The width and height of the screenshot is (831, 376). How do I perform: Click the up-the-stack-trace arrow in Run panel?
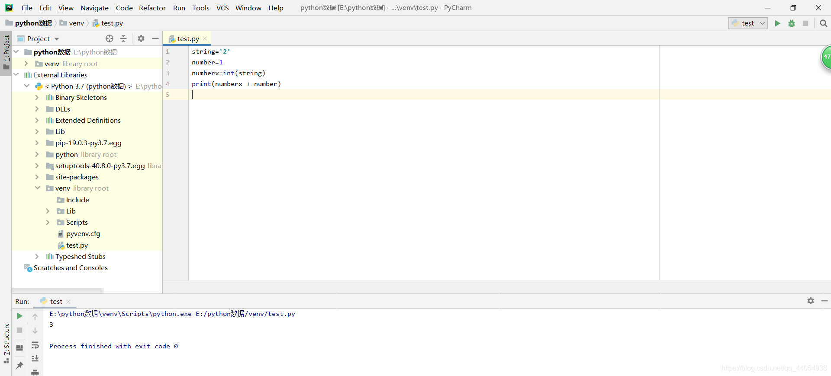pos(35,316)
